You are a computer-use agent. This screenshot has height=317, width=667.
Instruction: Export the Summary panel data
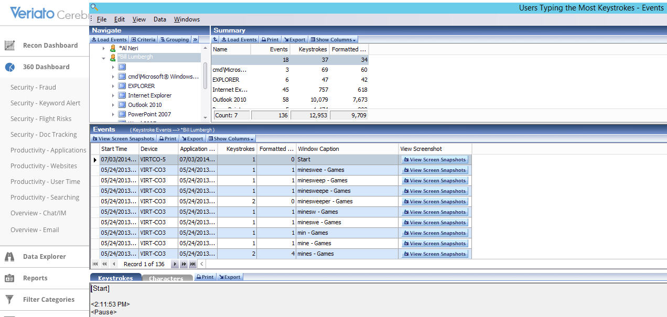click(295, 40)
